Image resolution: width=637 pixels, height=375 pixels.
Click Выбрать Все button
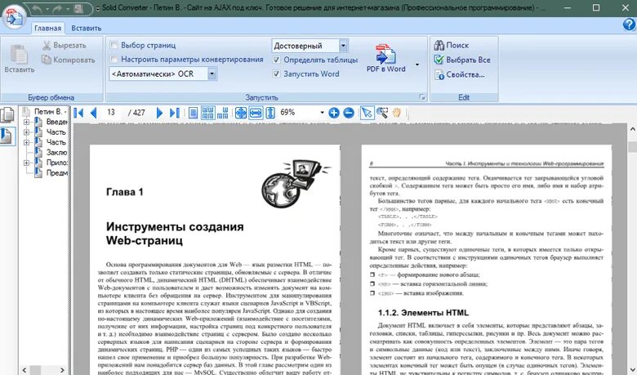(462, 60)
